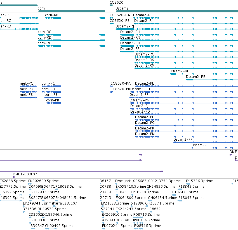Select the EK070244.5prime EST label
This screenshot has height=230, width=238.
click(117, 226)
